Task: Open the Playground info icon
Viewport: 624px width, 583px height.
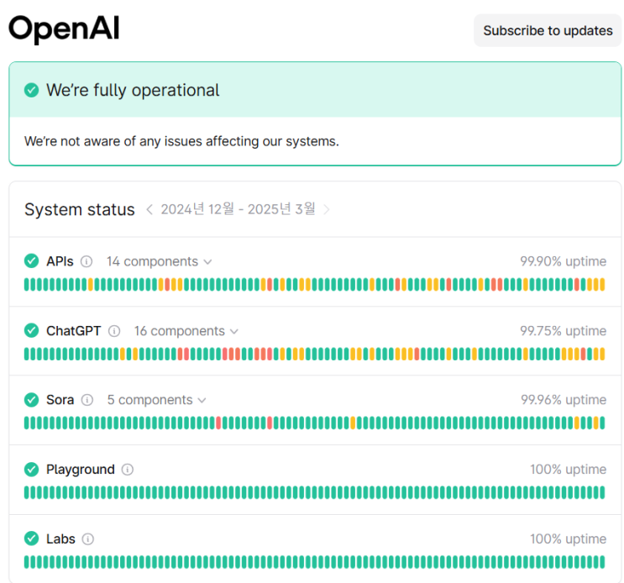Action: pos(128,470)
